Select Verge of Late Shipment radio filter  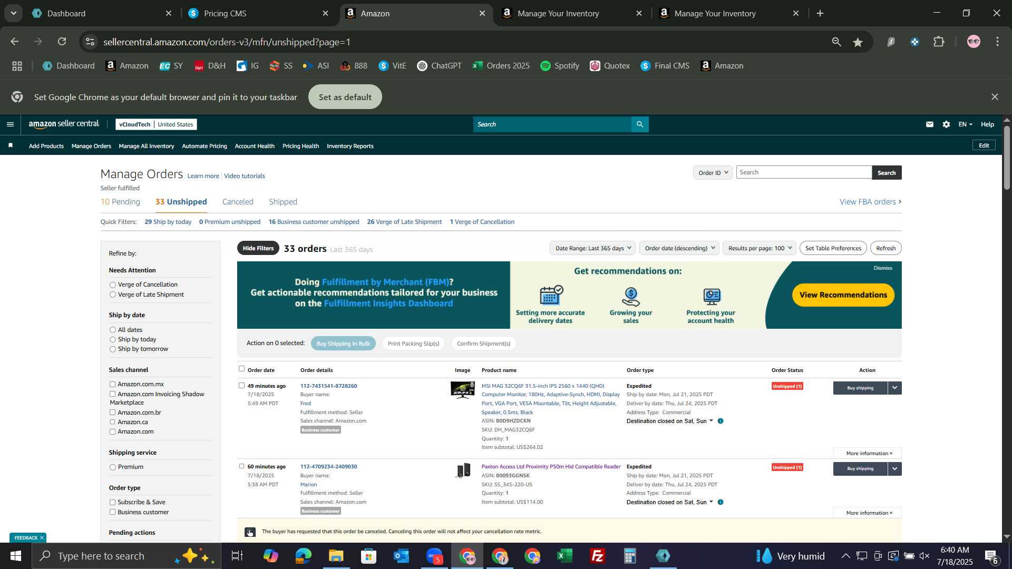112,295
